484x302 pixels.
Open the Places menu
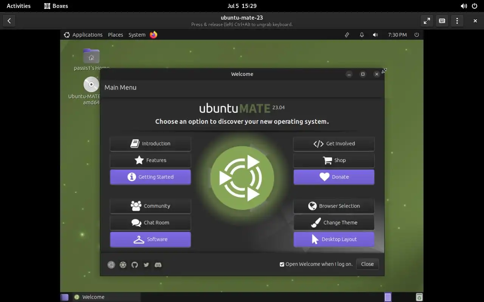click(x=115, y=35)
